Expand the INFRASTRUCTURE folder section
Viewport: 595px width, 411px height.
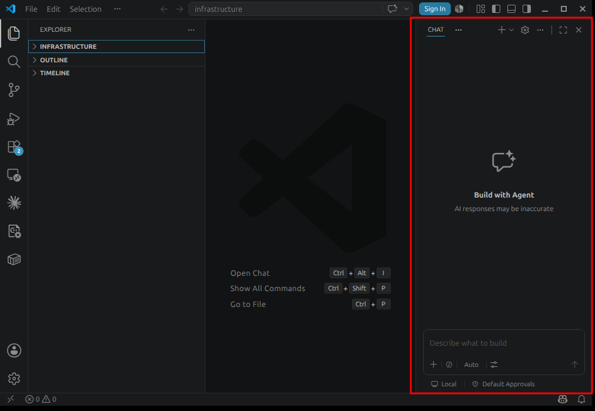click(117, 46)
